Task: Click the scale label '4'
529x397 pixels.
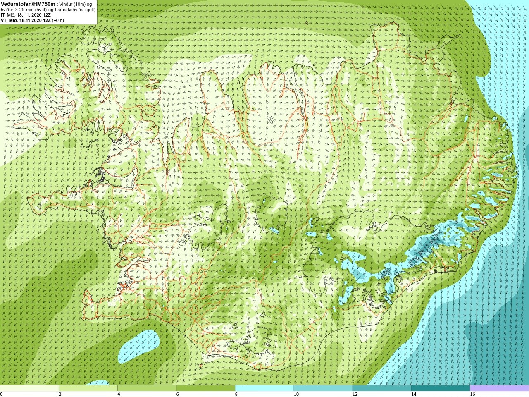Action: (x=119, y=394)
